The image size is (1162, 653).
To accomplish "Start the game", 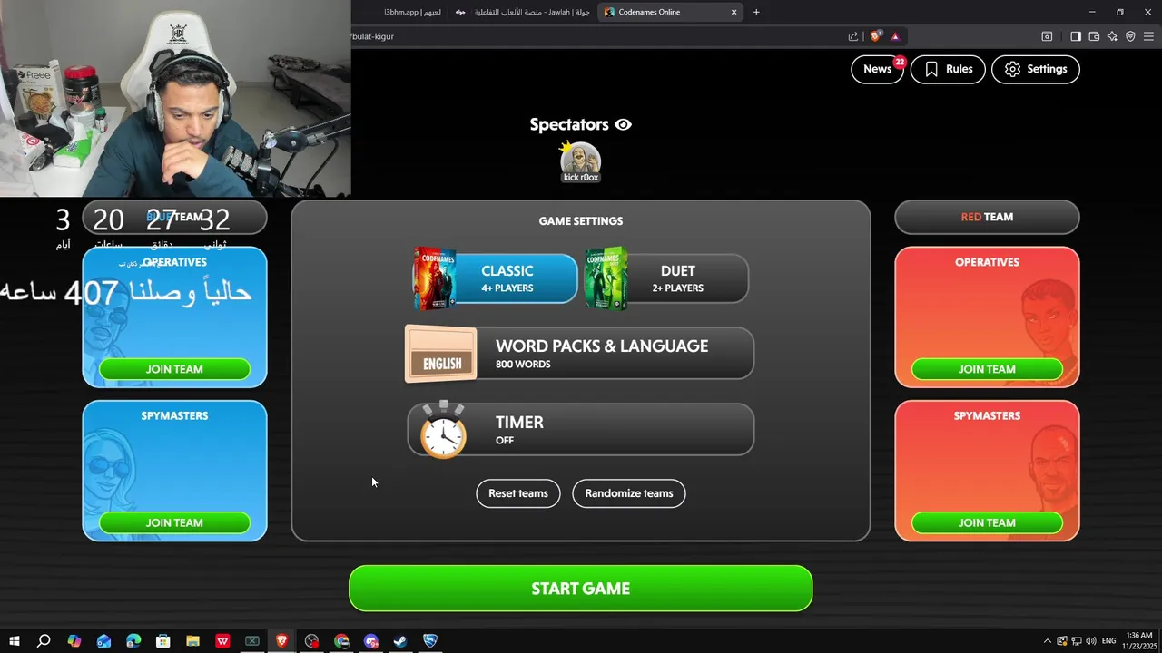I will click(580, 589).
